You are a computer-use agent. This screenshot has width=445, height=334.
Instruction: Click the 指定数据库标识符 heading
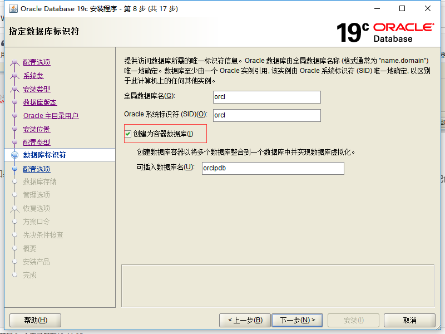(x=44, y=31)
